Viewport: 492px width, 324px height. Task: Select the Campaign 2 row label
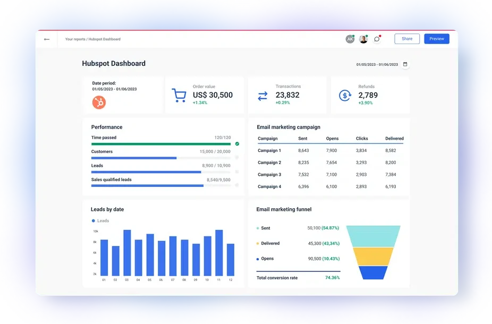[269, 163]
